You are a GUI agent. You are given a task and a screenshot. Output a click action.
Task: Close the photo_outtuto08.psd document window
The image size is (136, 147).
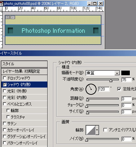coord(101,4)
